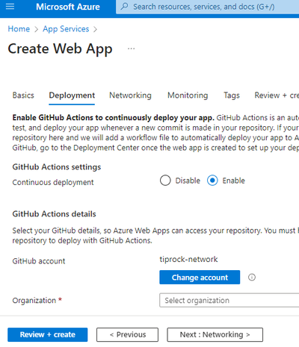Switch to the Tags tab
Viewport: 299px width, 347px height.
coord(232,96)
